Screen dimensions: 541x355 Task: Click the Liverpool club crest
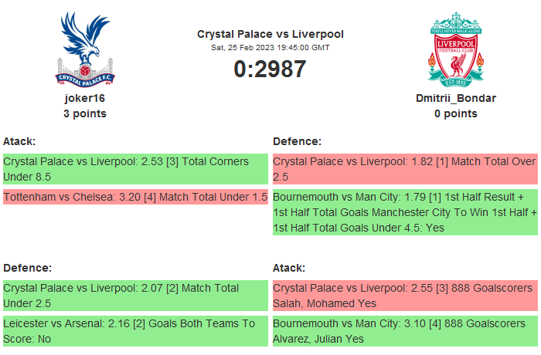[x=456, y=48]
